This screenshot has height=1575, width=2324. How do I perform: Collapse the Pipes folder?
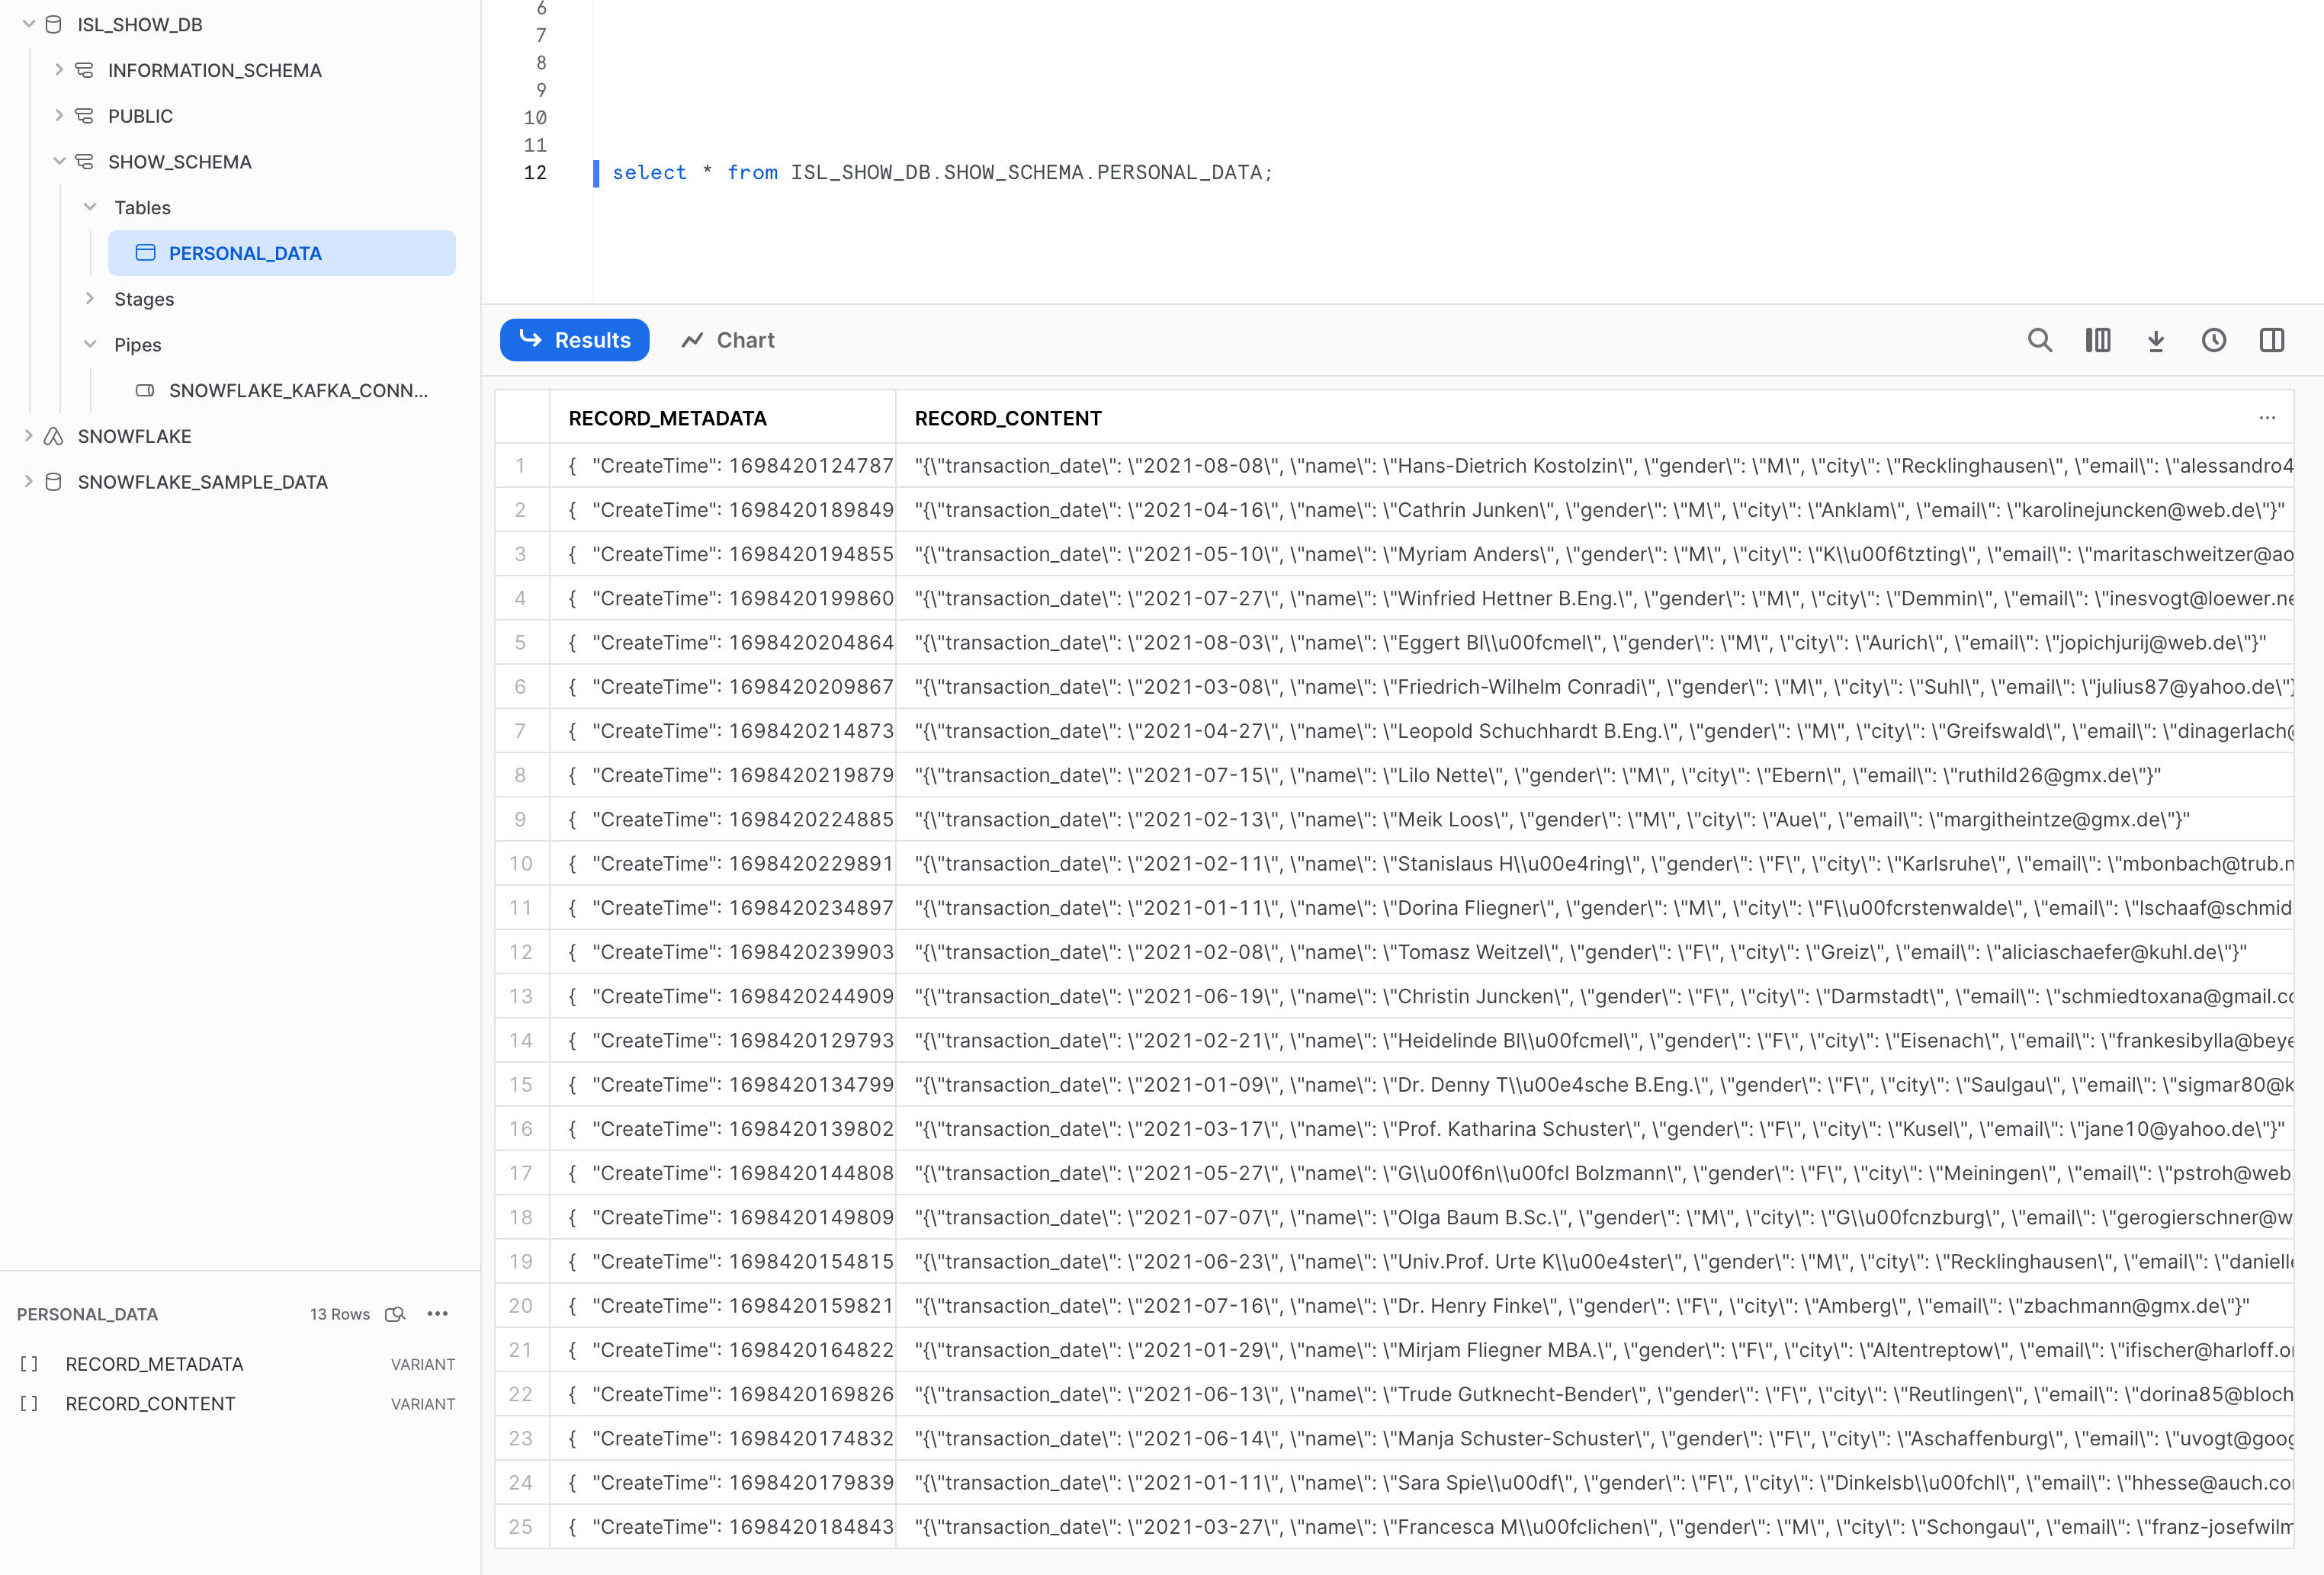[90, 344]
